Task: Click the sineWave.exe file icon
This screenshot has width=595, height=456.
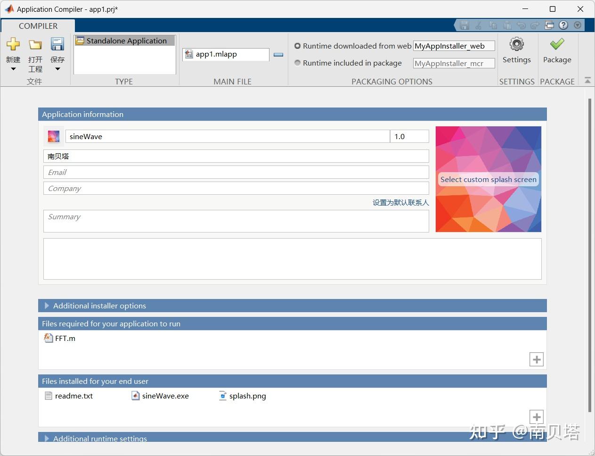Action: click(135, 396)
